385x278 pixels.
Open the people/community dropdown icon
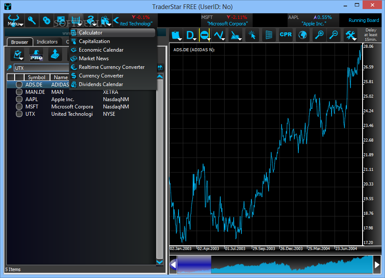[x=105, y=20]
